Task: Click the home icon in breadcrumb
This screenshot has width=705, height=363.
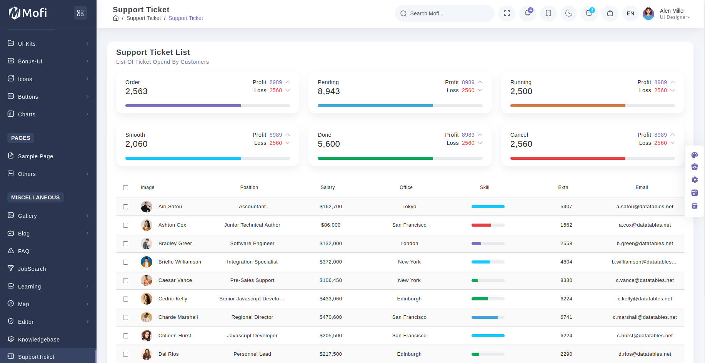Action: pyautogui.click(x=115, y=18)
